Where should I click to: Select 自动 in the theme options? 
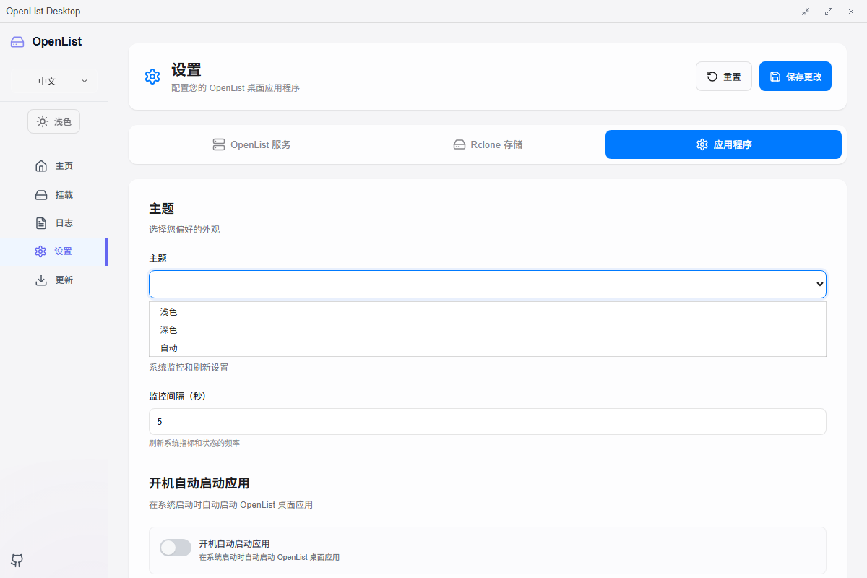[169, 348]
